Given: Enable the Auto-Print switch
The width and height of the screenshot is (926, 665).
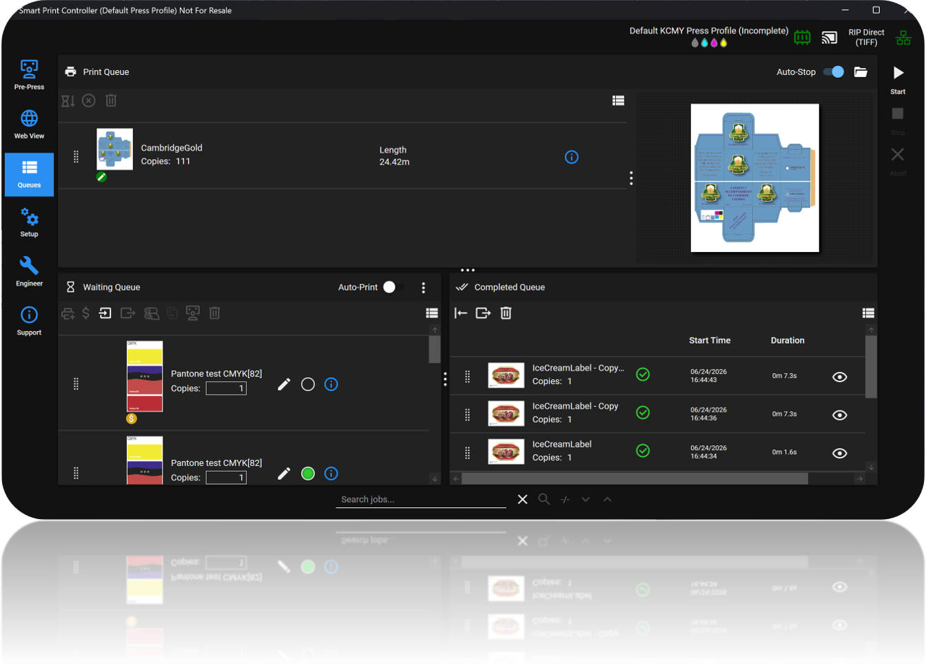Looking at the screenshot, I should coord(393,287).
